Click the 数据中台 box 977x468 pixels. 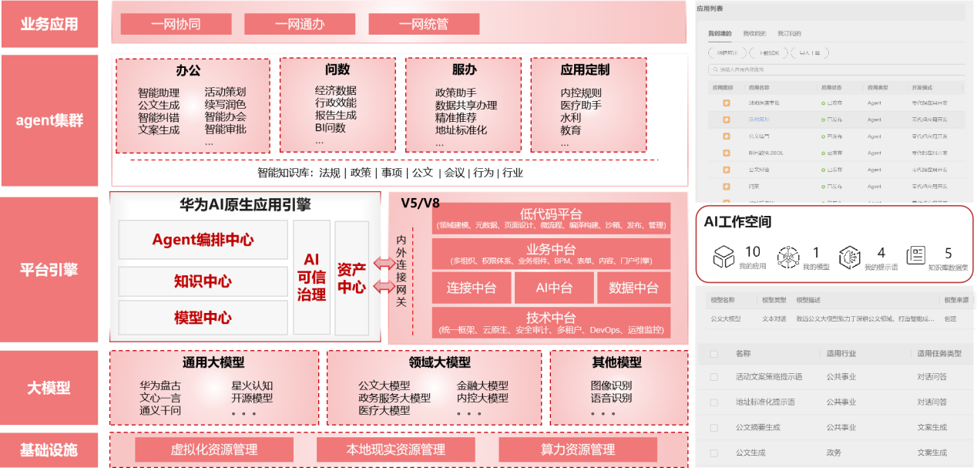point(633,288)
